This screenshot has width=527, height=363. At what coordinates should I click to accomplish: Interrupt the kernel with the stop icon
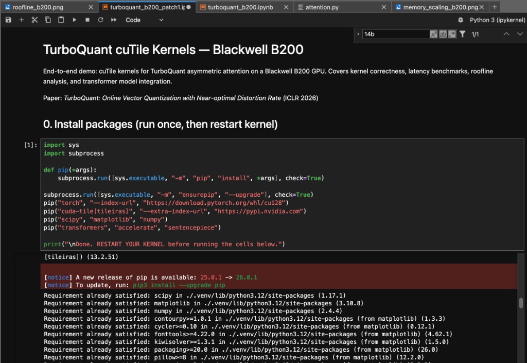coord(87,20)
